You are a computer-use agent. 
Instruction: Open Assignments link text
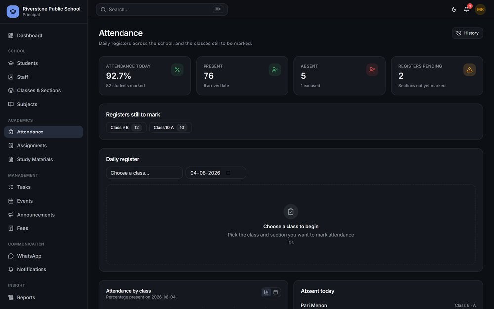(x=32, y=146)
